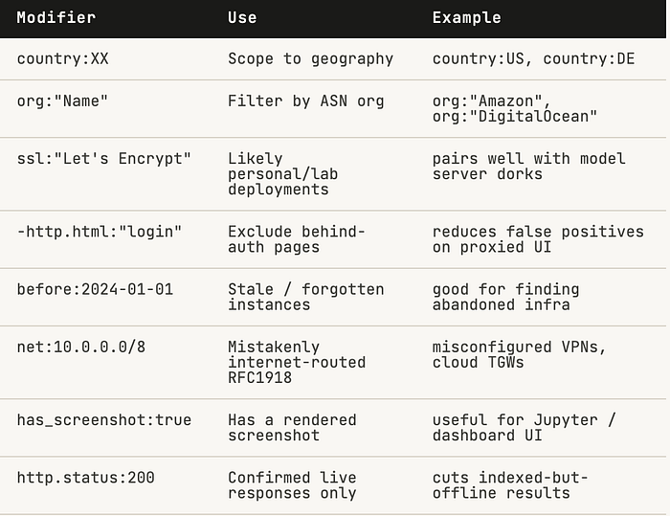
Task: Select 'cuts indexed-but-offline results' example cell
Action: (x=510, y=485)
